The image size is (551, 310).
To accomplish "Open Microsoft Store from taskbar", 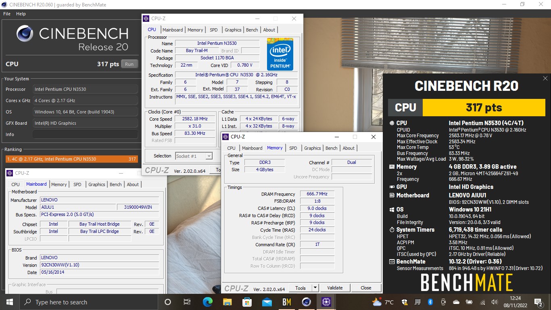I will (247, 302).
